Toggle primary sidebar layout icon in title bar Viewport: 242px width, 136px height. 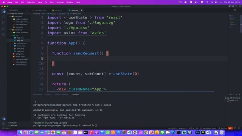tap(230, 6)
